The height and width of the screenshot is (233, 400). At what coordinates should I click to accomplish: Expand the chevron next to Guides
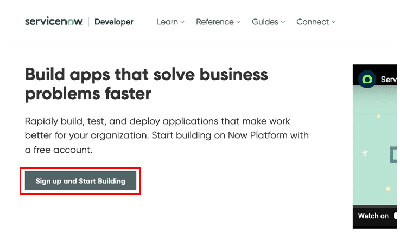283,22
